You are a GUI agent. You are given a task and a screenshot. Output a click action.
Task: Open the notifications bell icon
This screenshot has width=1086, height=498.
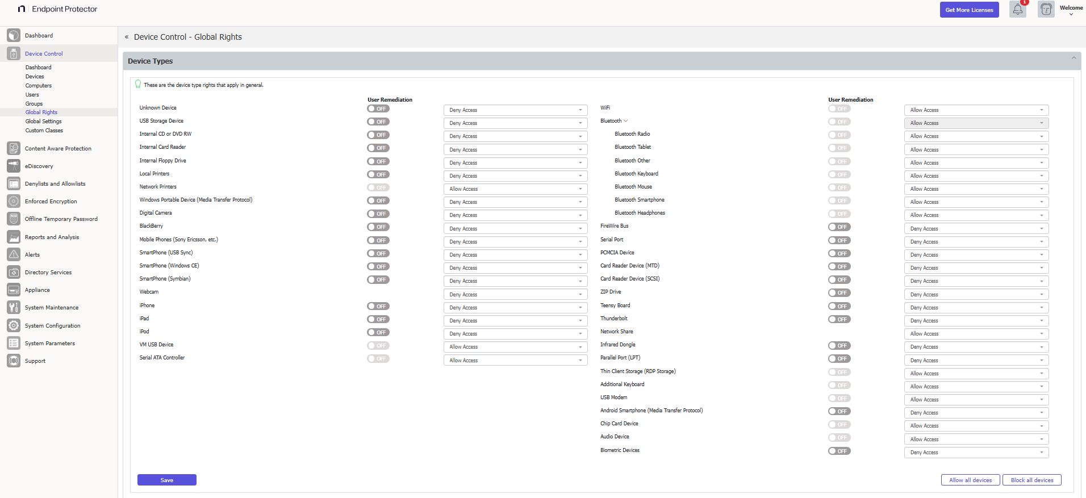1018,9
